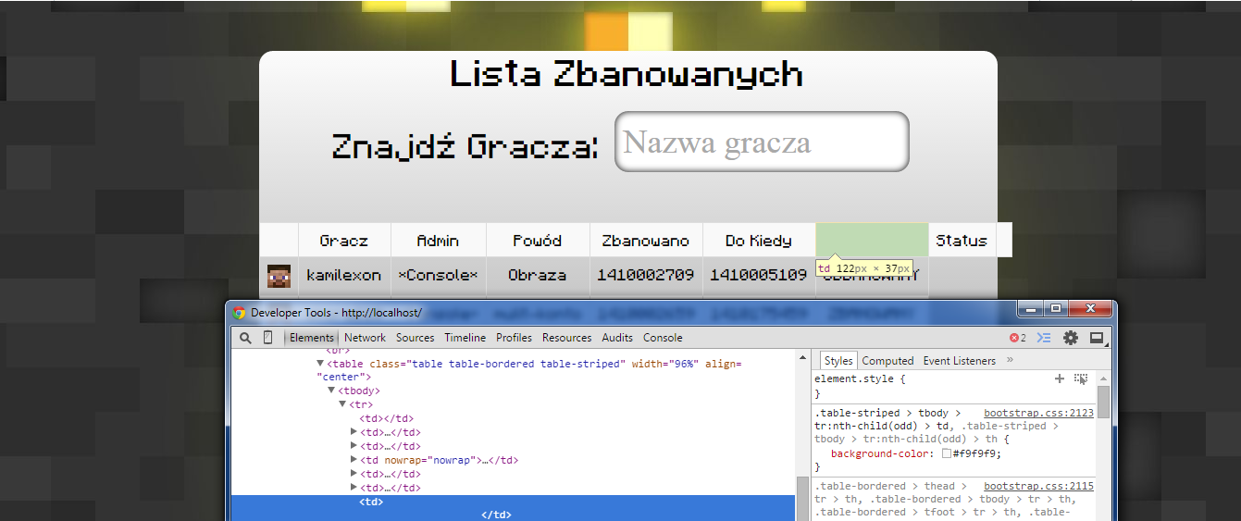This screenshot has height=521, width=1241.
Task: Toggle the device mode phone icon
Action: coord(268,338)
